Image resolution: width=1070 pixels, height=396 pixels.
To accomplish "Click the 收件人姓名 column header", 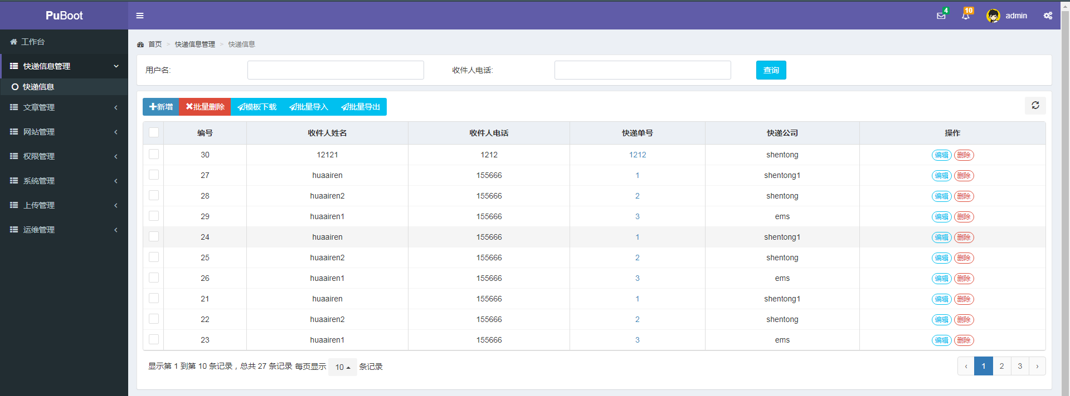I will (327, 133).
